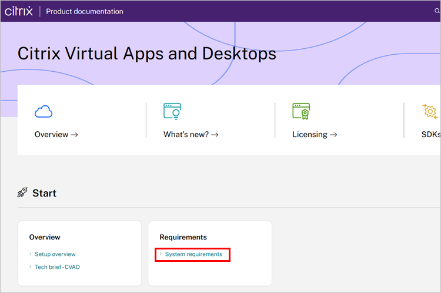Click the rocket icon beside Start
The image size is (441, 293).
[22, 192]
